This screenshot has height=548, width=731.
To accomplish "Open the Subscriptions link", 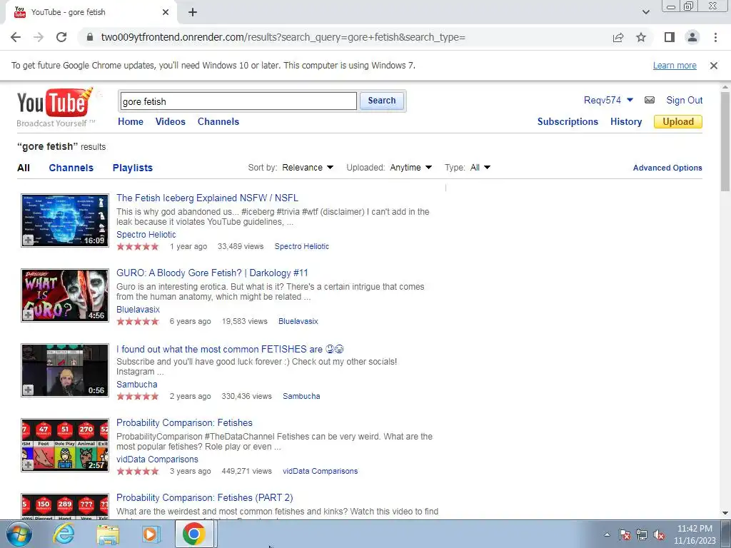I will coord(568,121).
